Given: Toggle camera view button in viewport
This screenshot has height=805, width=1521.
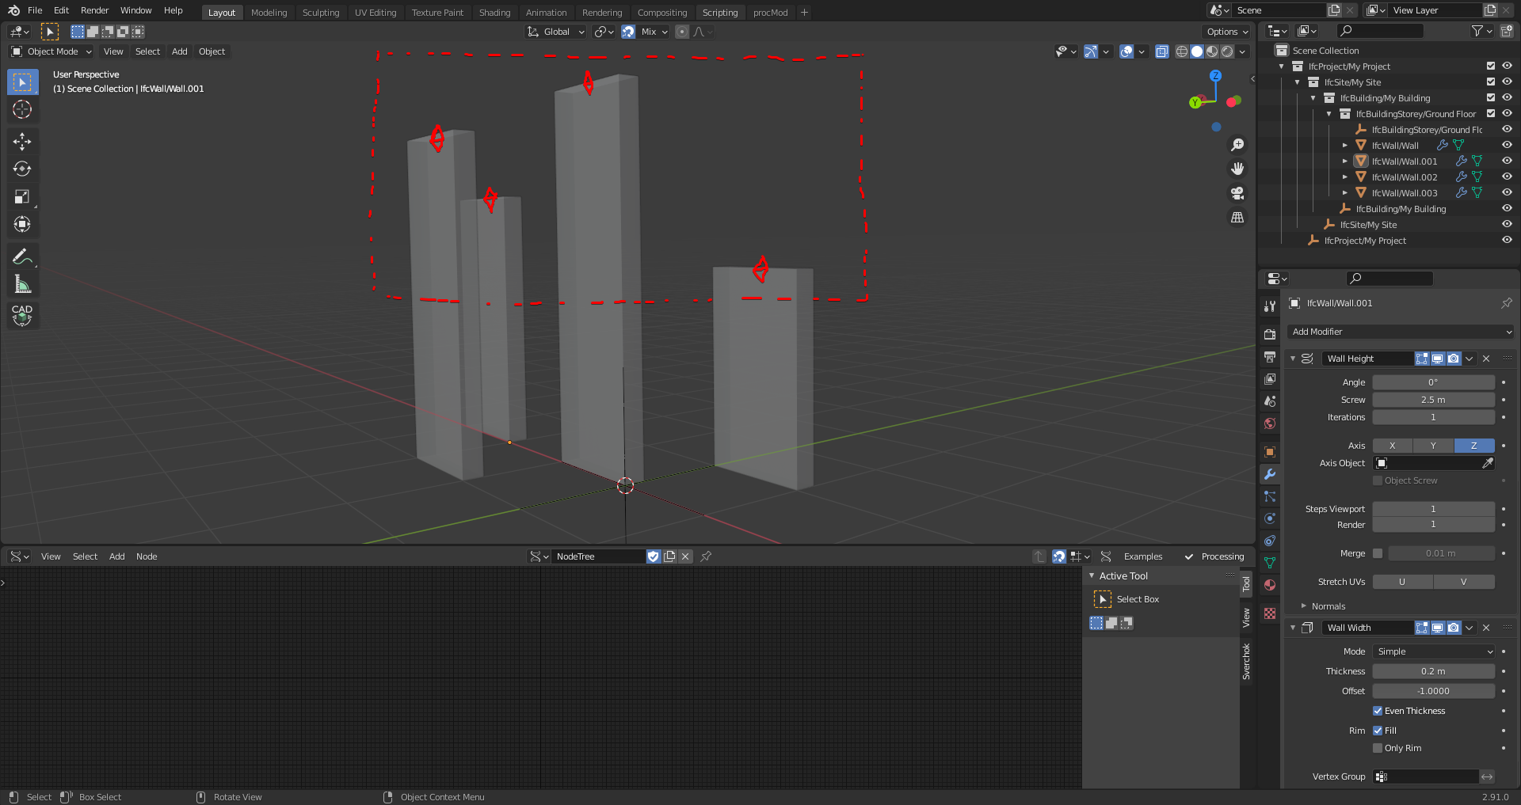Looking at the screenshot, I should pyautogui.click(x=1237, y=193).
